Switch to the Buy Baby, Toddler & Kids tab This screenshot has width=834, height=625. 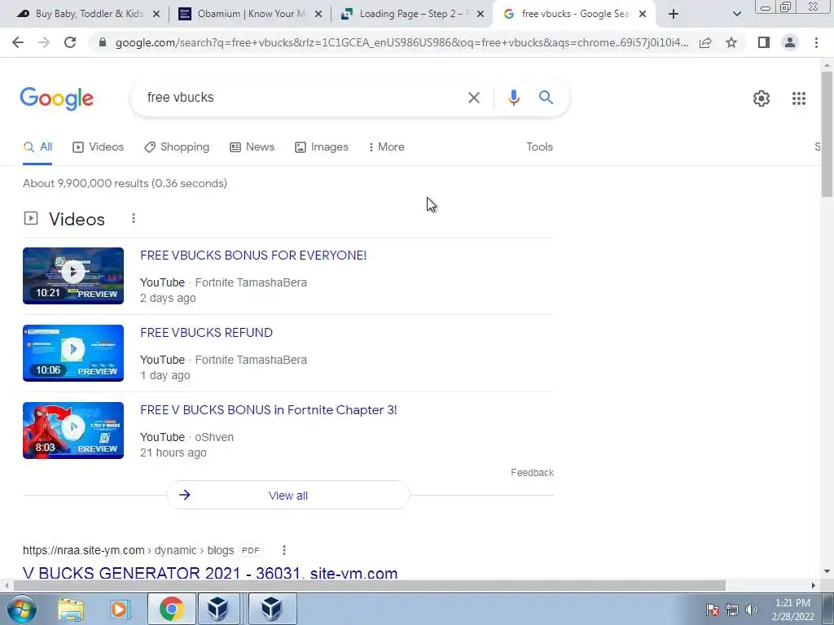pos(88,14)
